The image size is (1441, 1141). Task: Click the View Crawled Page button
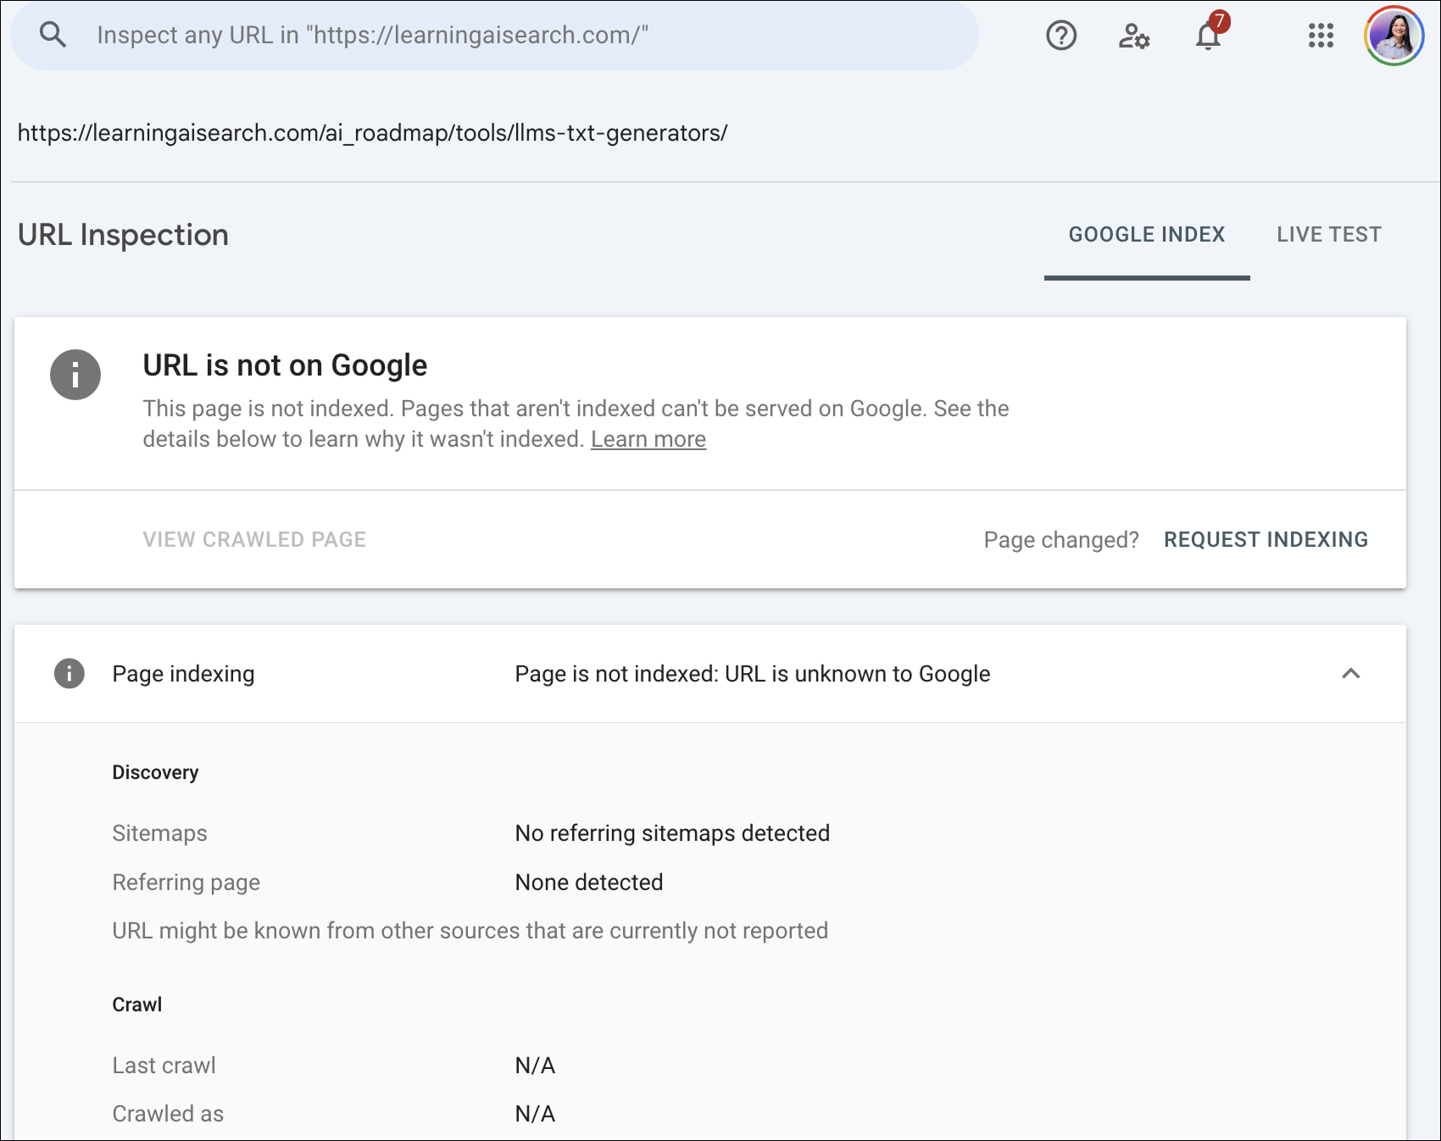coord(254,540)
